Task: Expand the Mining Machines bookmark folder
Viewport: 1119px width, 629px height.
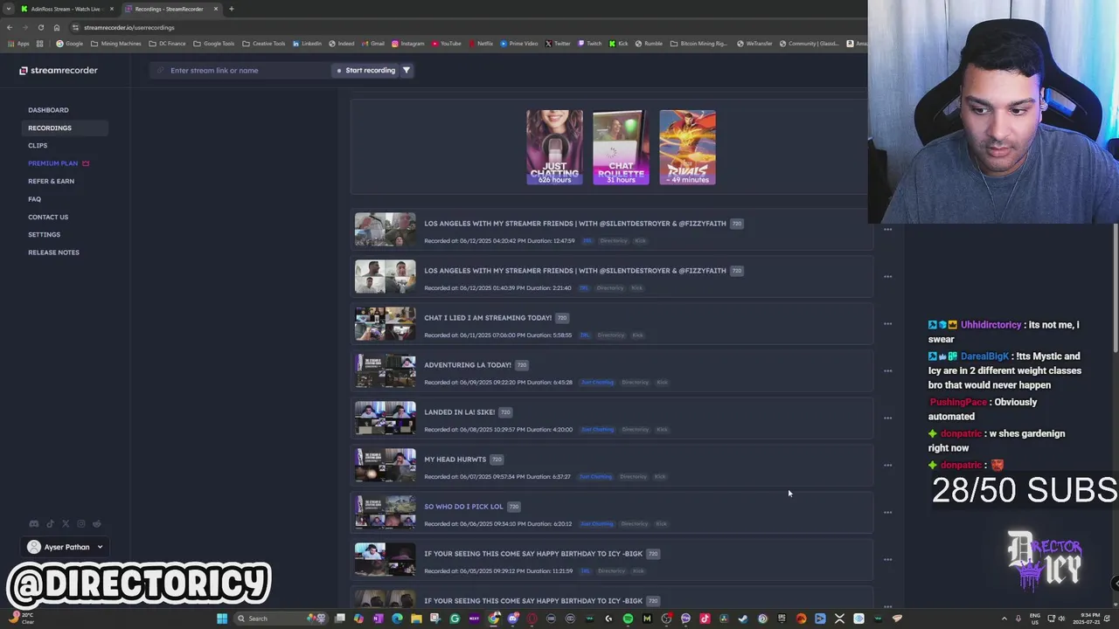Action: pyautogui.click(x=116, y=44)
